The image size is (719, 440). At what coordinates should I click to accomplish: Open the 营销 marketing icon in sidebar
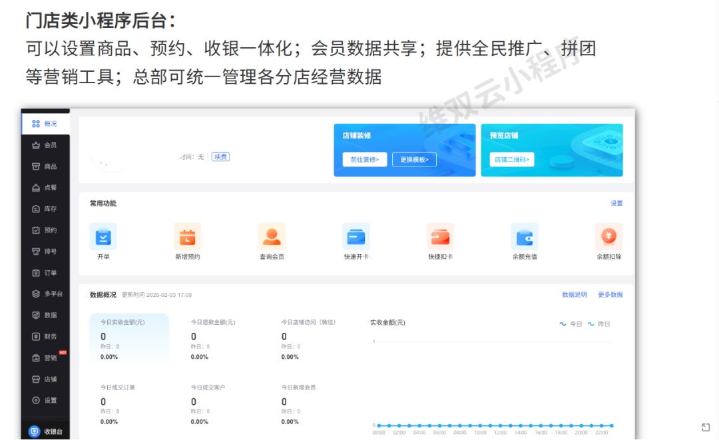36,358
